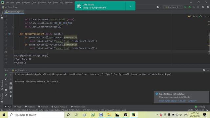Open the Edit menu
The image size is (210, 118).
pyautogui.click(x=12, y=3)
